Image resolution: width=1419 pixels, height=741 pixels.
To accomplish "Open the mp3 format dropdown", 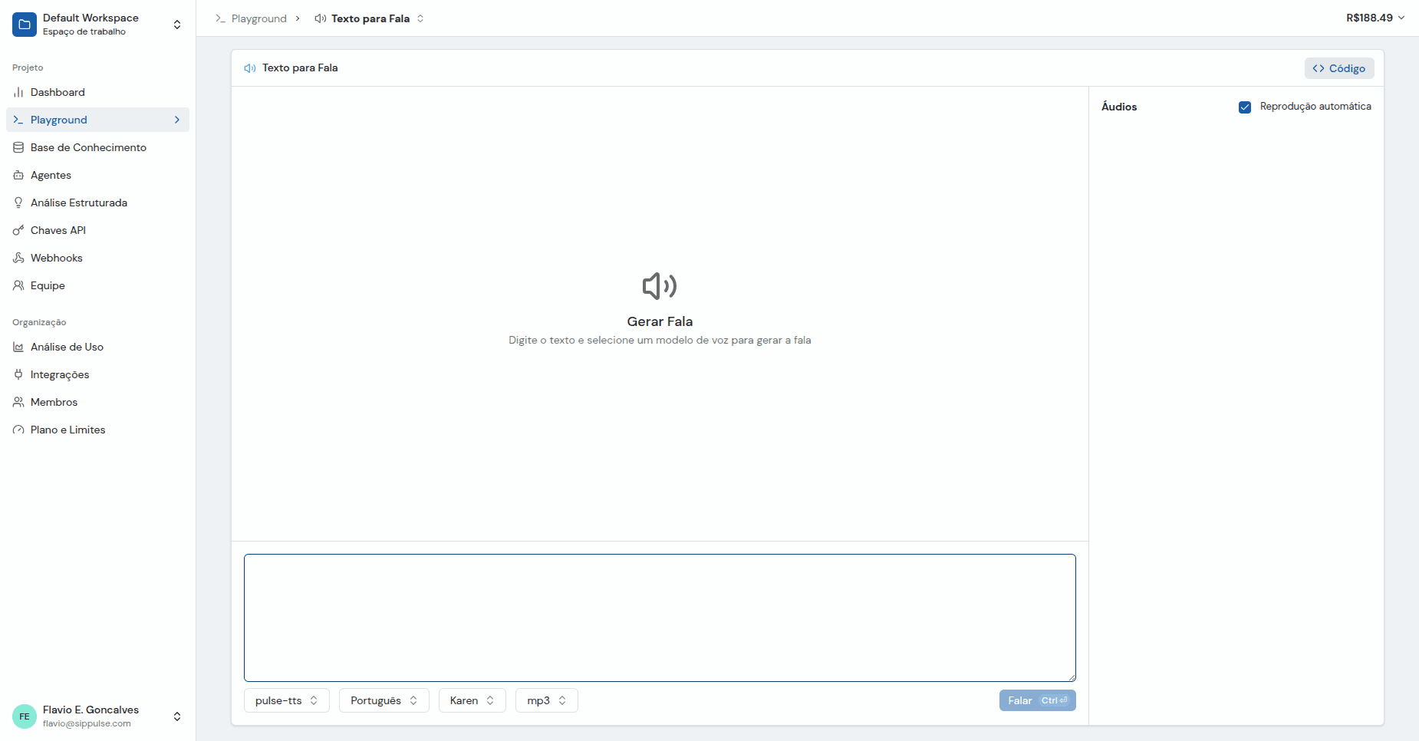I will point(546,700).
